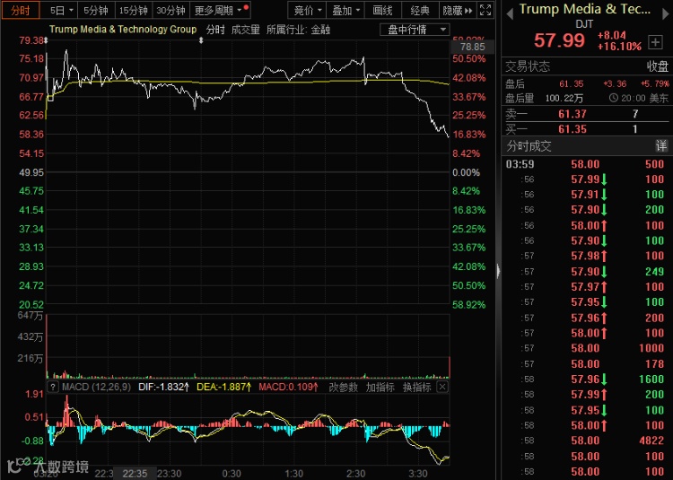The width and height of the screenshot is (673, 480).
Task: Click the 所属行业: 金融 industry link
Action: (298, 30)
